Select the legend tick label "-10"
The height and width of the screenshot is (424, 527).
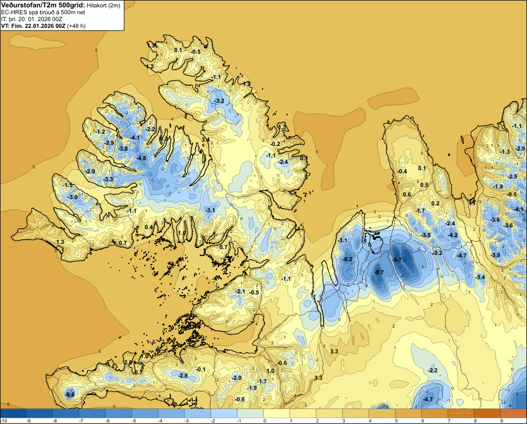(x=4, y=421)
